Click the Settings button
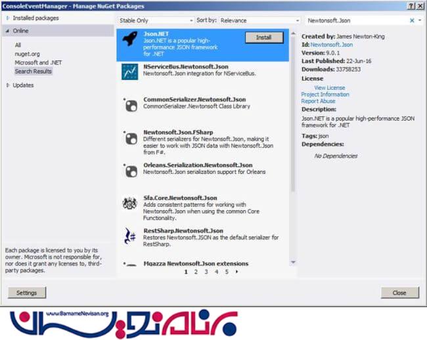Image resolution: width=427 pixels, height=340 pixels. 26,293
